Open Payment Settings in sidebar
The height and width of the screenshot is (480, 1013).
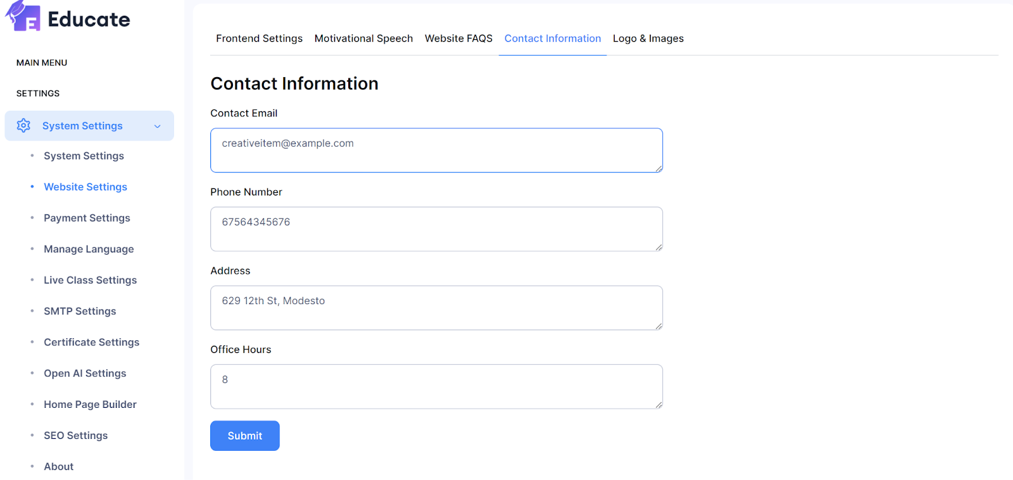pyautogui.click(x=87, y=218)
